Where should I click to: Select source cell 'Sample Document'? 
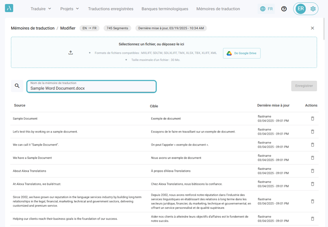(25, 118)
